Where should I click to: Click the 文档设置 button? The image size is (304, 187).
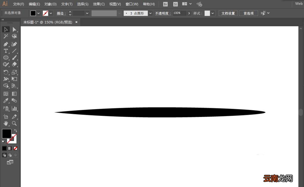[228, 13]
